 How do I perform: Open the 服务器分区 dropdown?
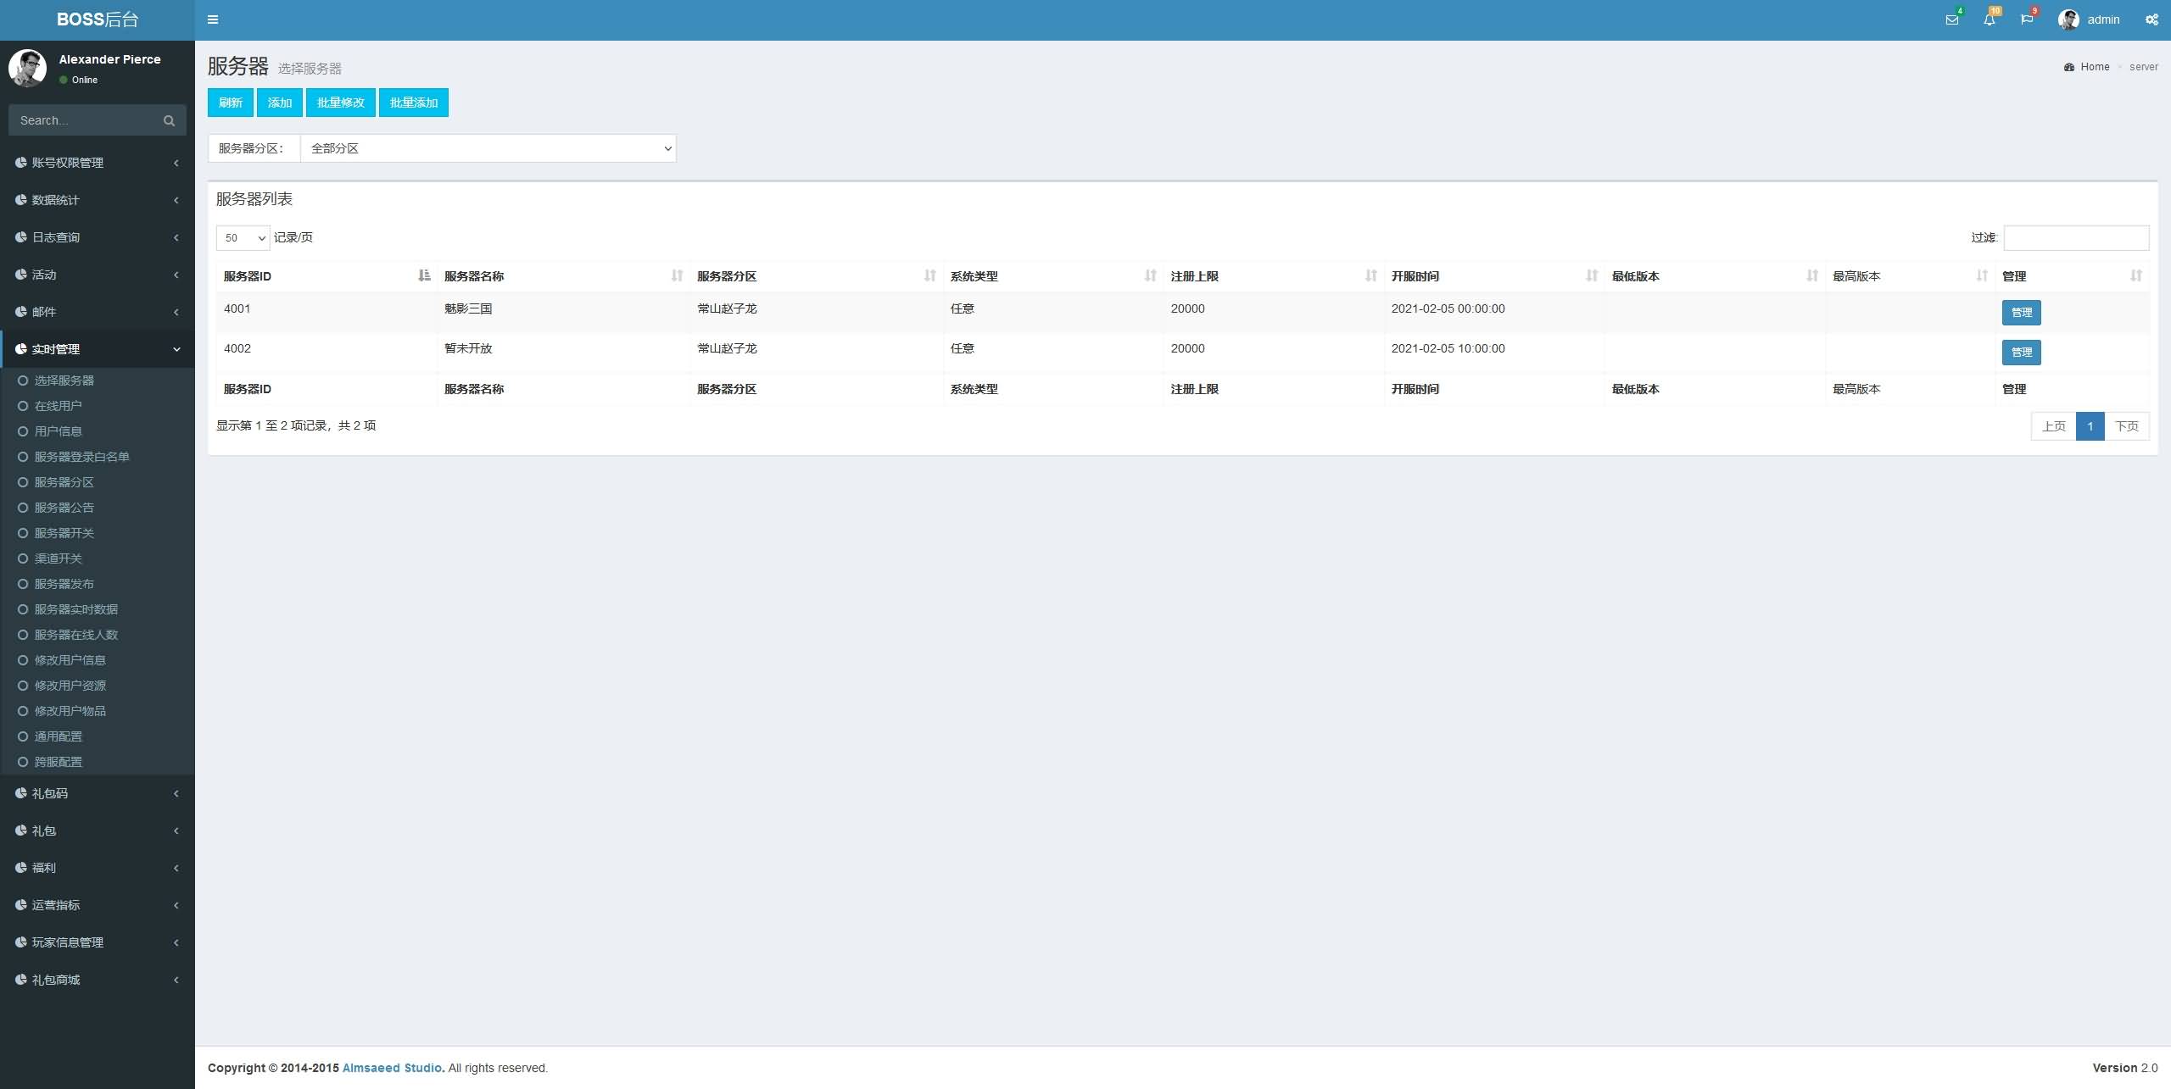pos(488,148)
